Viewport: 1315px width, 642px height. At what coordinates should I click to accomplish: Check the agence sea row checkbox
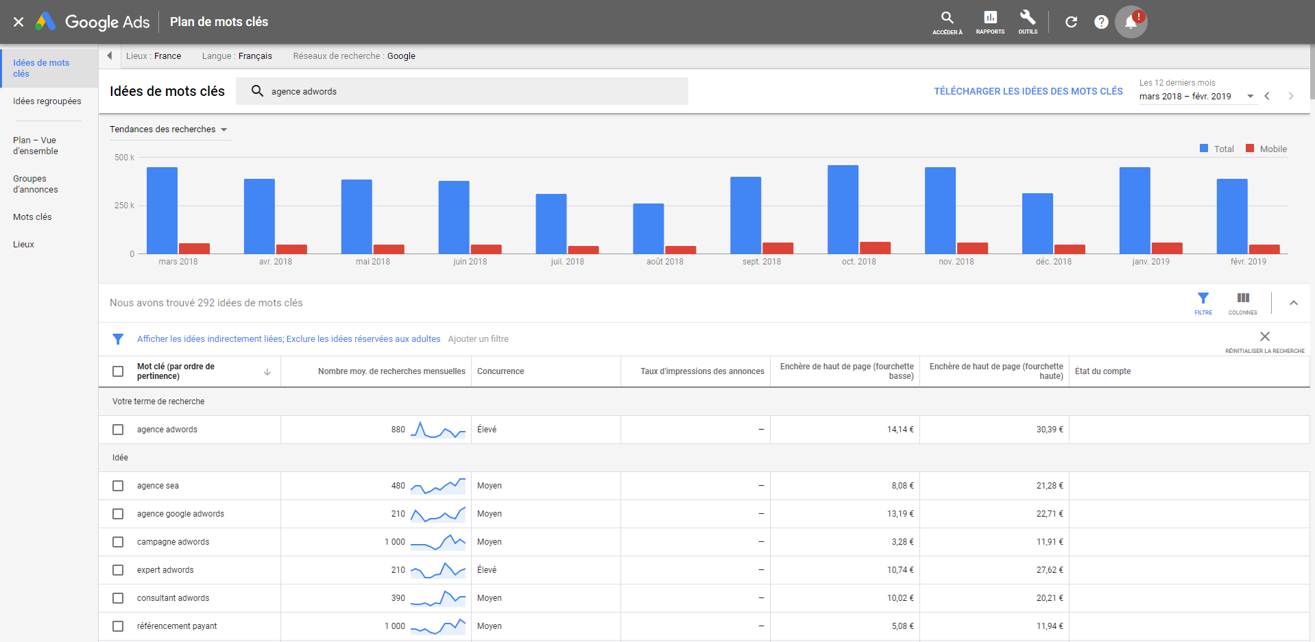(x=118, y=486)
